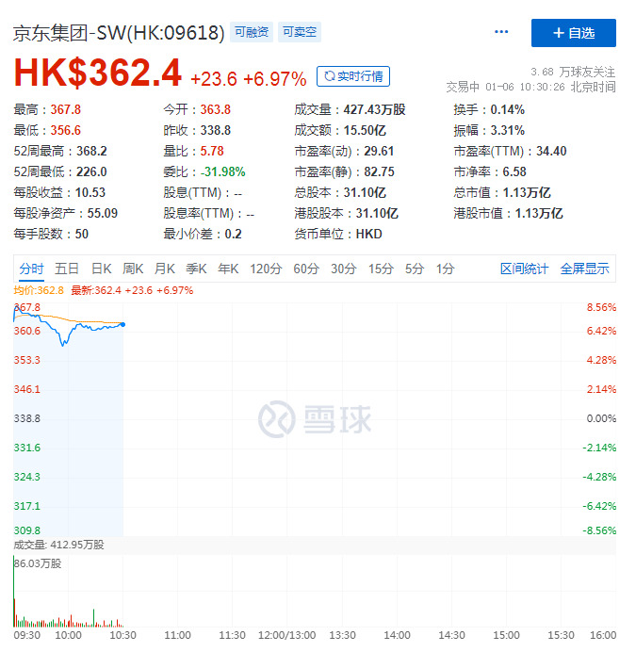Image resolution: width=636 pixels, height=652 pixels.
Task: Click the 市盈率(TTM) value 34.40
Action: (551, 151)
